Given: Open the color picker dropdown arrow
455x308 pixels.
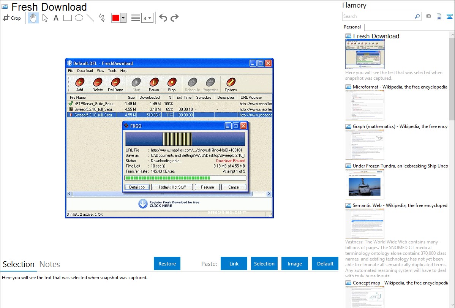Looking at the screenshot, I should click(x=123, y=18).
